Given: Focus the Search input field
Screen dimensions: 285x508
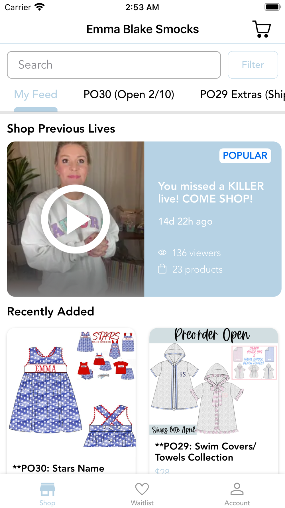Looking at the screenshot, I should click(x=114, y=65).
